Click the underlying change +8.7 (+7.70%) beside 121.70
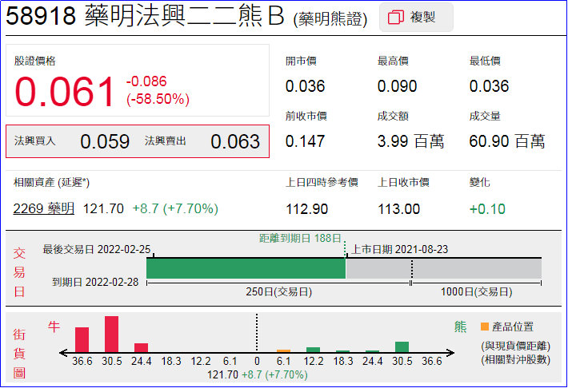This screenshot has width=568, height=388. pos(175,208)
